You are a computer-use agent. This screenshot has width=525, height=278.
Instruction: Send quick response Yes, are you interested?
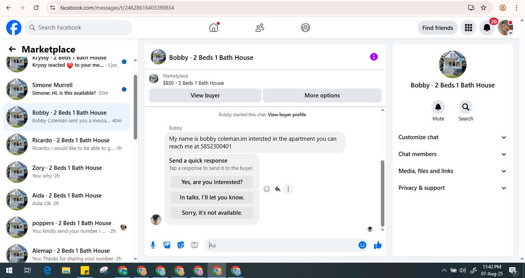pos(212,182)
